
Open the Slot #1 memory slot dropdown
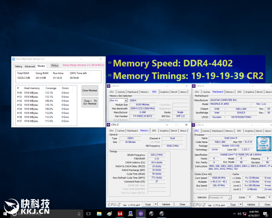119,101
